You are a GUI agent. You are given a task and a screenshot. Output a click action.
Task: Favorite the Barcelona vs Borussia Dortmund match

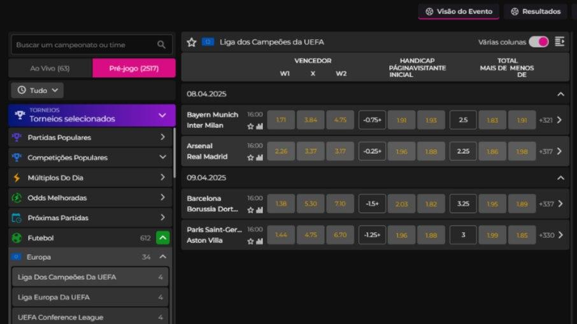tap(250, 210)
